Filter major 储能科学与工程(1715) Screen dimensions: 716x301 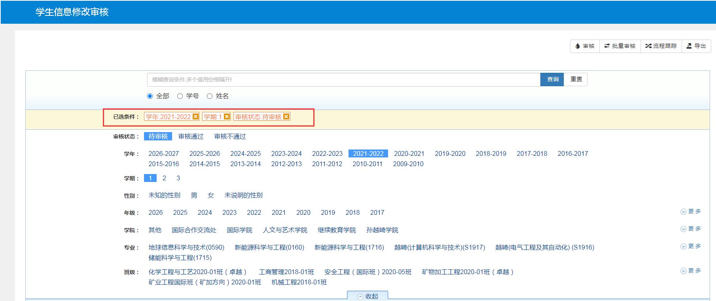click(180, 258)
